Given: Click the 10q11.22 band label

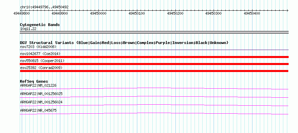Looking at the screenshot, I should coord(28,29).
